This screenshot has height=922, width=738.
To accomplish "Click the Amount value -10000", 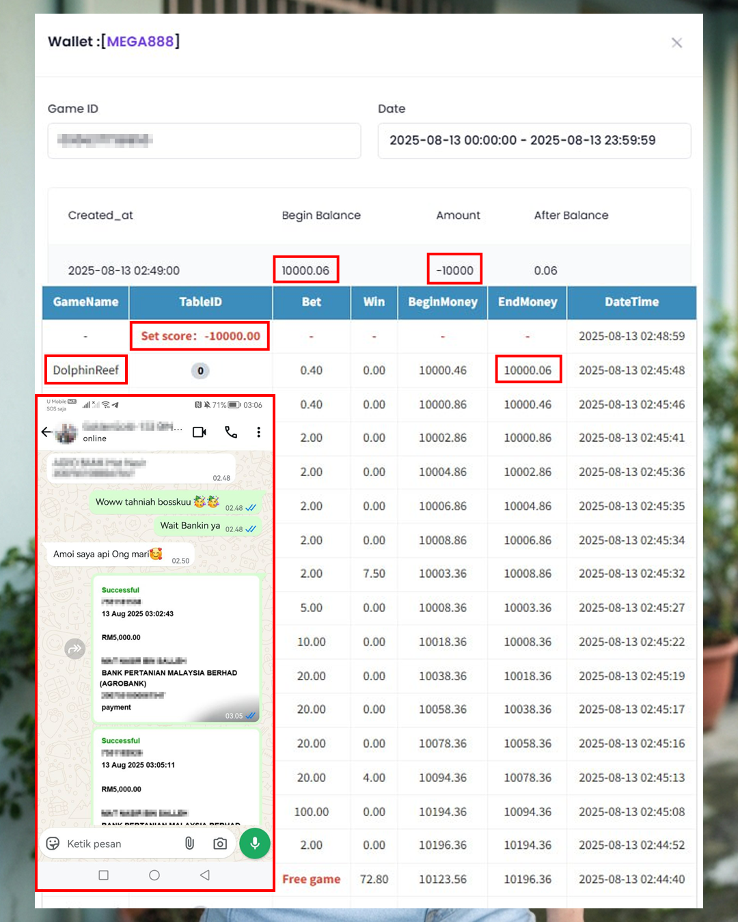I will (455, 270).
